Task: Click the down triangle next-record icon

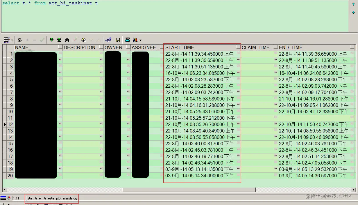Action: 91,40
